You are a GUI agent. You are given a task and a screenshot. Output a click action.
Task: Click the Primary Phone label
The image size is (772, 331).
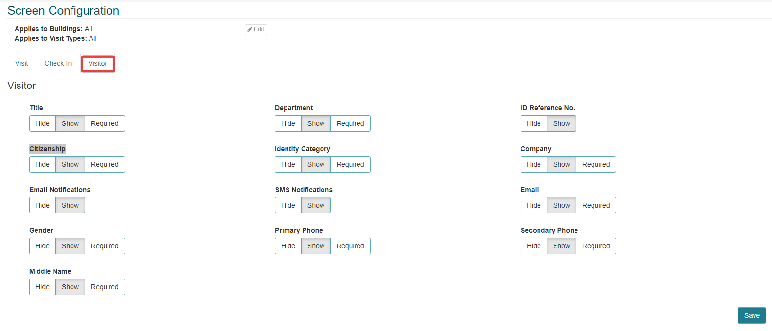(299, 230)
